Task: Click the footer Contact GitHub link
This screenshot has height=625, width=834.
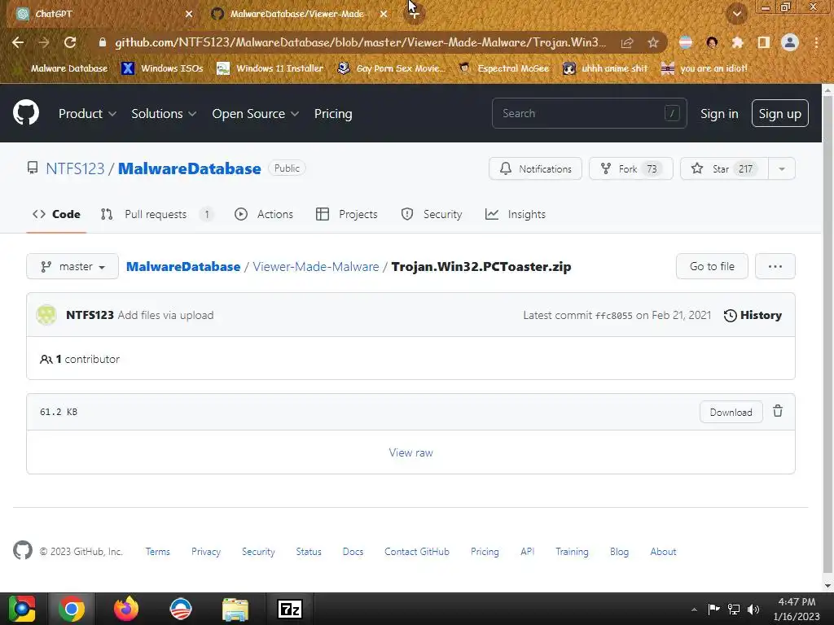Action: pos(417,552)
